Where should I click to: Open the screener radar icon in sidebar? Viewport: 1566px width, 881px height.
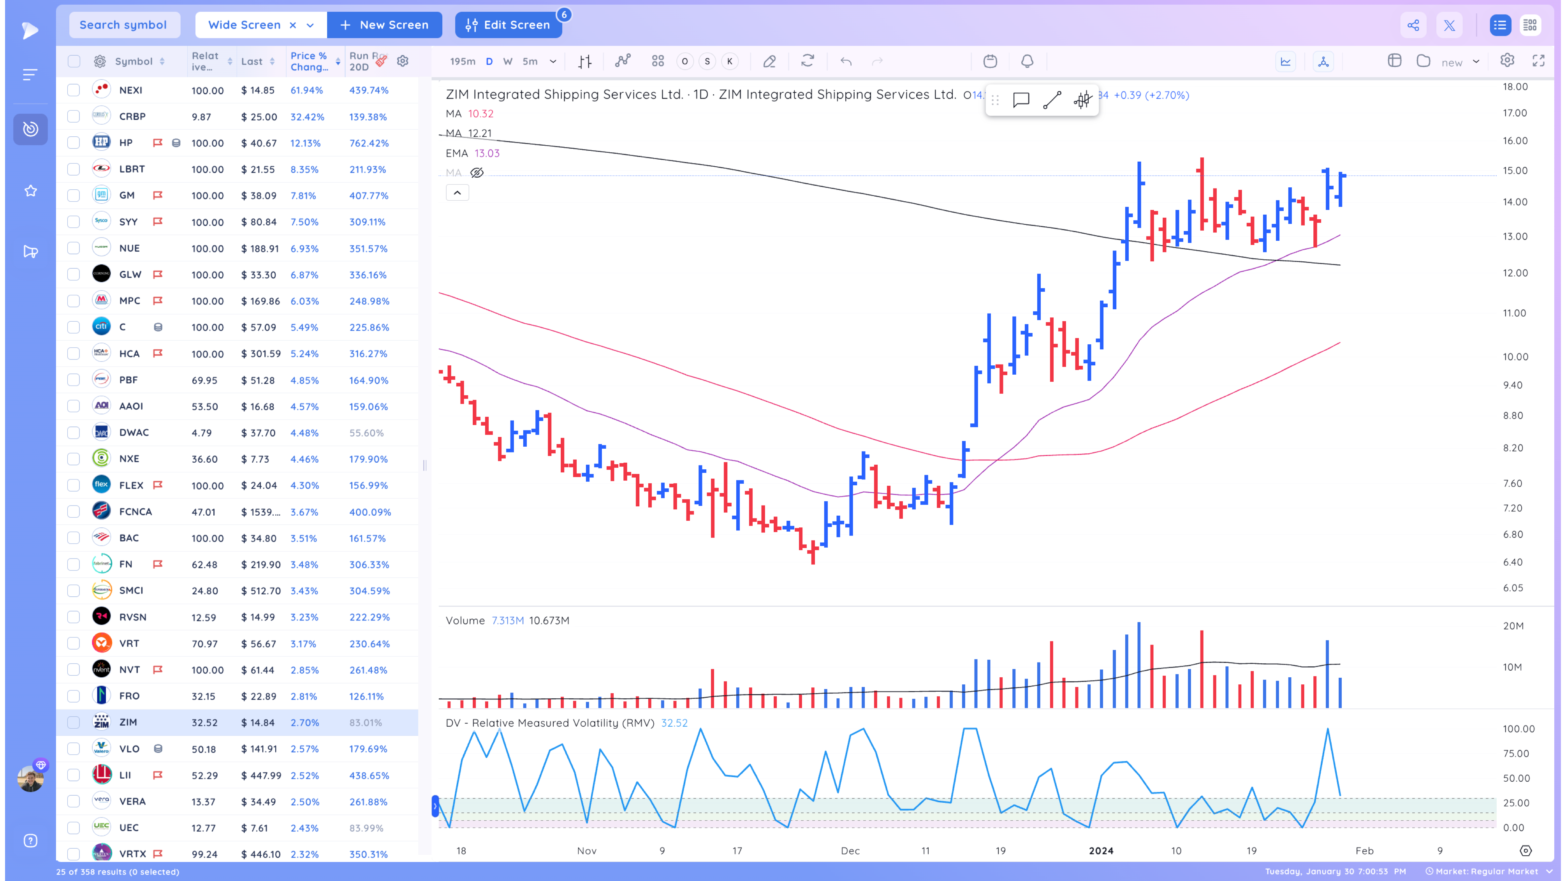coord(30,129)
